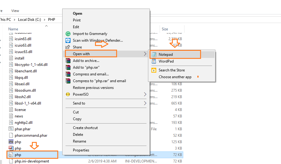Viewport: 281px width, 164px height.
Task: Expand the PowerISO submenu arrow
Action: [145, 94]
